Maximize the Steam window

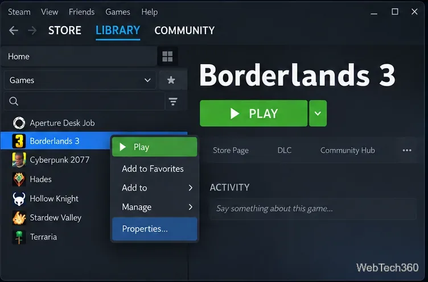point(394,12)
